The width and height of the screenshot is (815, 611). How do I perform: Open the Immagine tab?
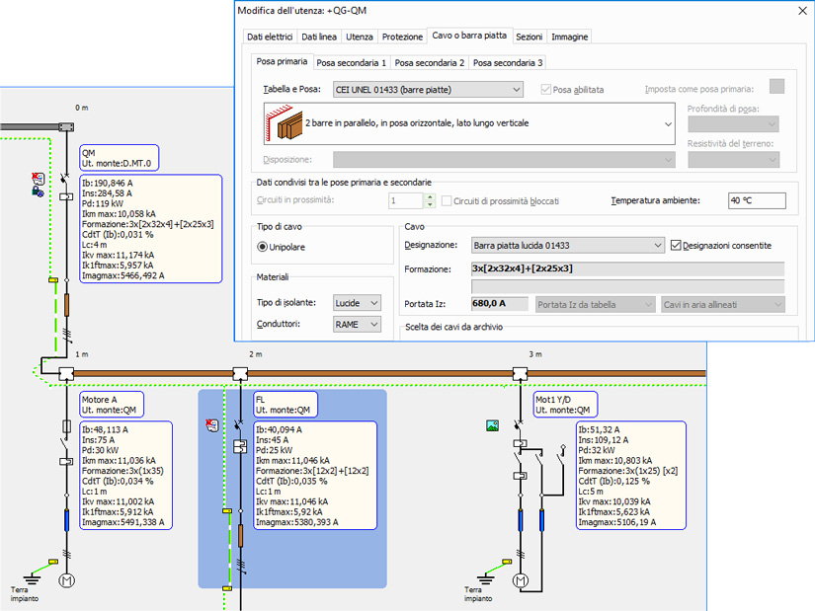570,37
